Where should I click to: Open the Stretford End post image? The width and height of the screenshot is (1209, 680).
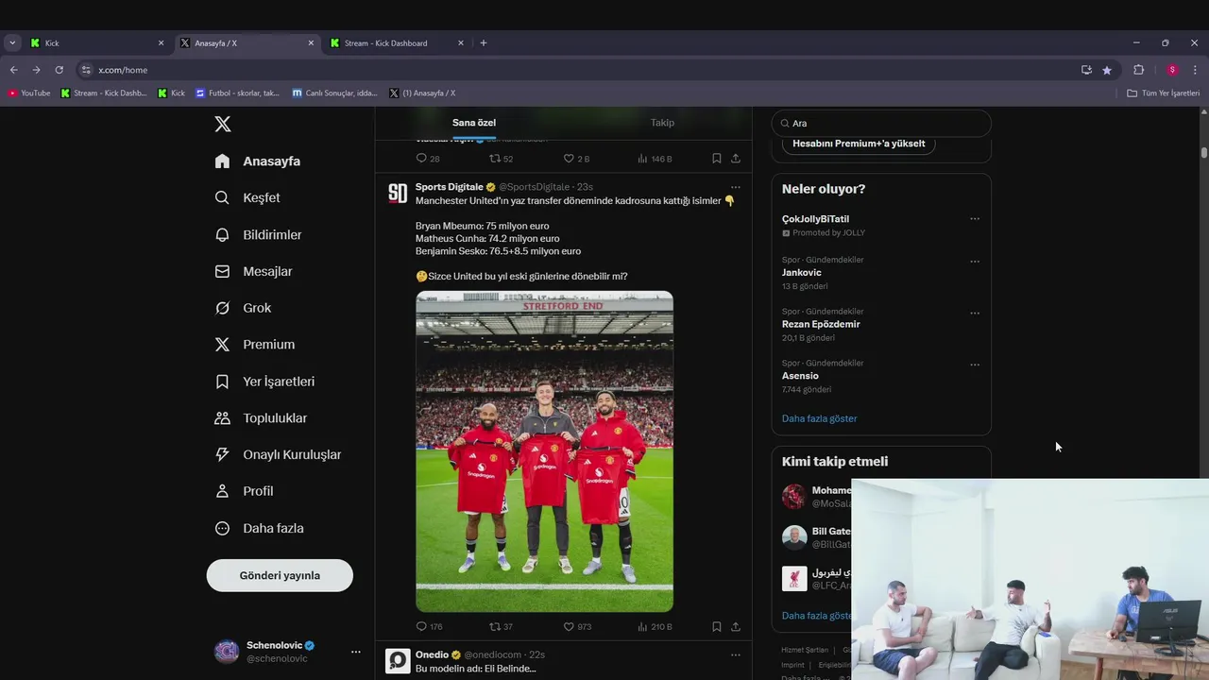point(544,451)
